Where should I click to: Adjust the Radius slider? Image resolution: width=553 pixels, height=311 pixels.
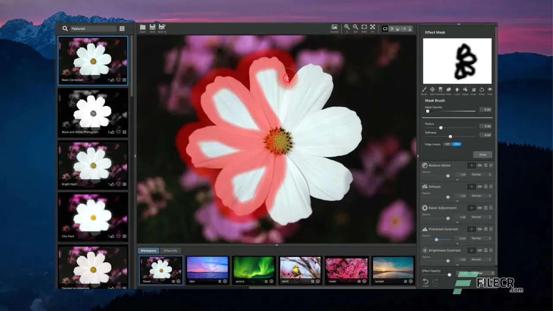pyautogui.click(x=451, y=127)
